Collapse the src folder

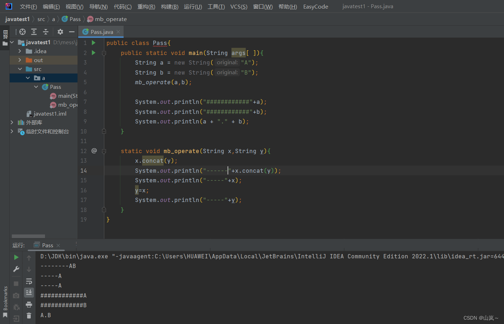coord(20,69)
